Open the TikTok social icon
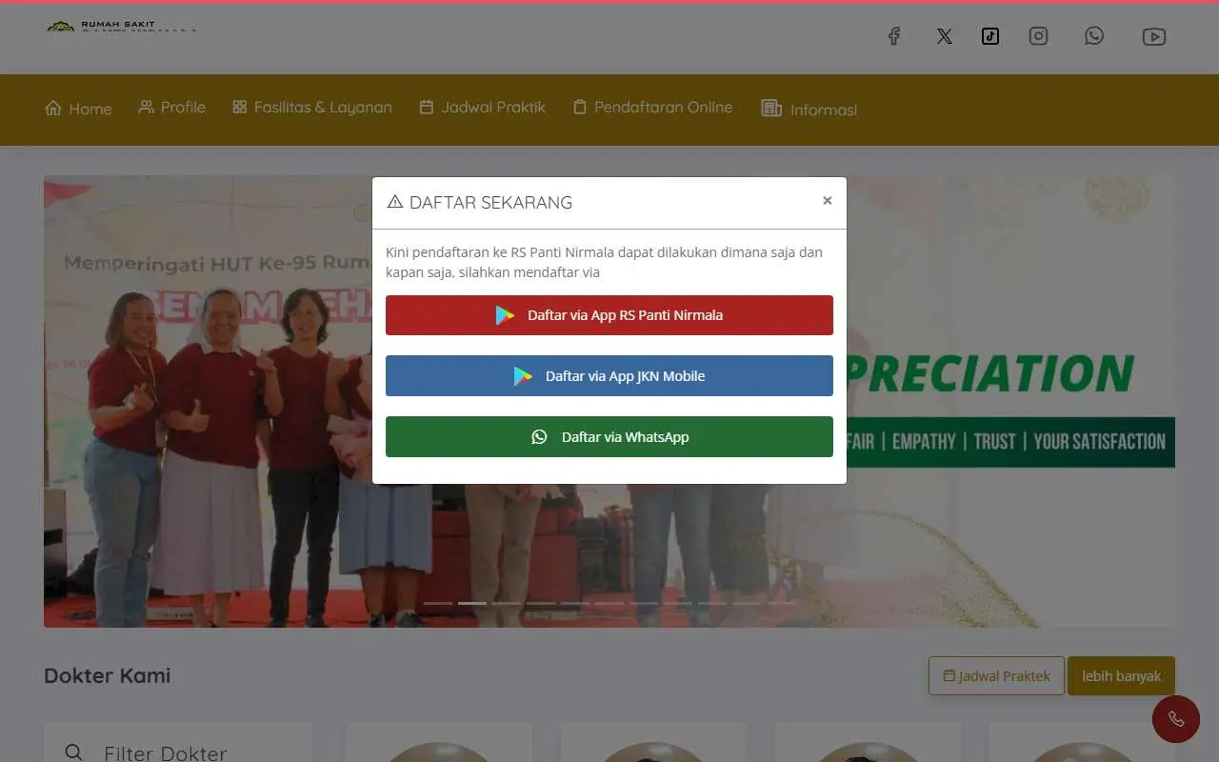The image size is (1219, 762). (x=990, y=36)
